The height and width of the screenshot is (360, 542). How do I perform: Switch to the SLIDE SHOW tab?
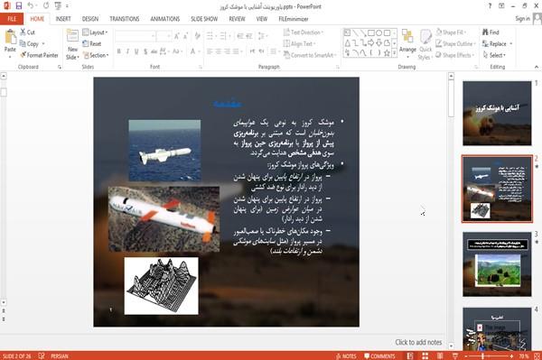coord(204,19)
